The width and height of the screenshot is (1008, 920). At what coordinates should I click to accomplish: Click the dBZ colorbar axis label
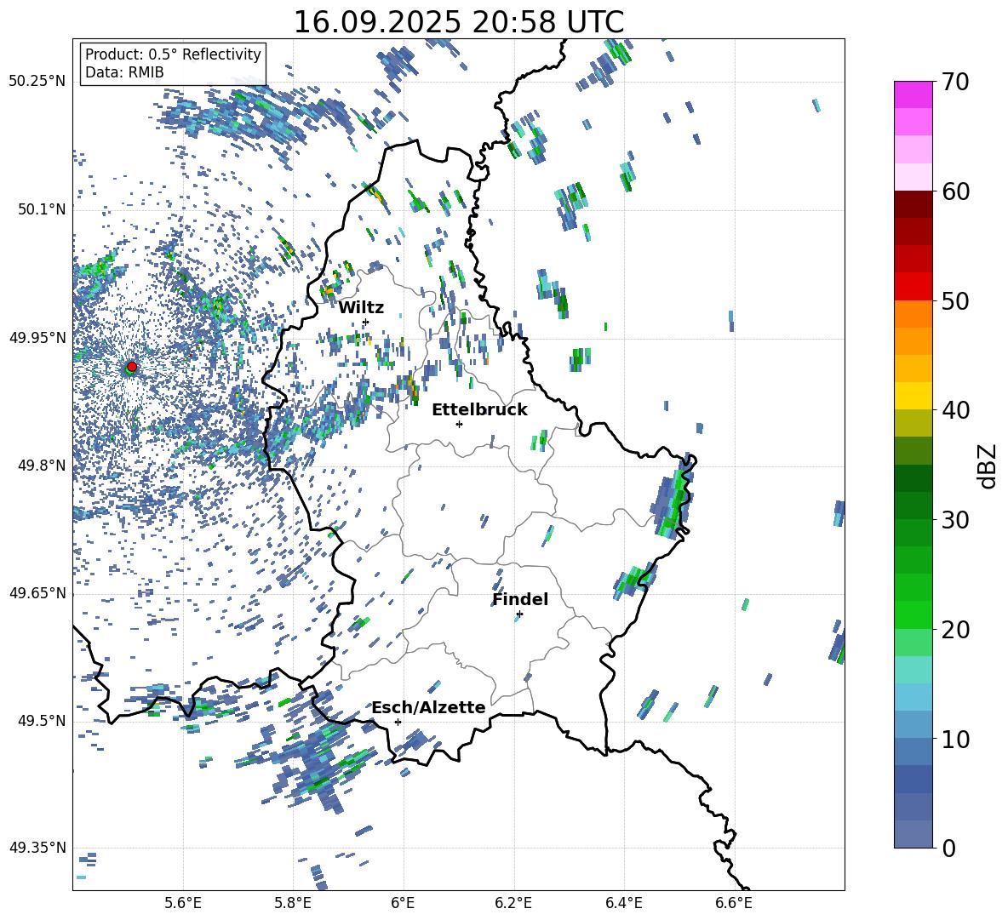pos(988,466)
